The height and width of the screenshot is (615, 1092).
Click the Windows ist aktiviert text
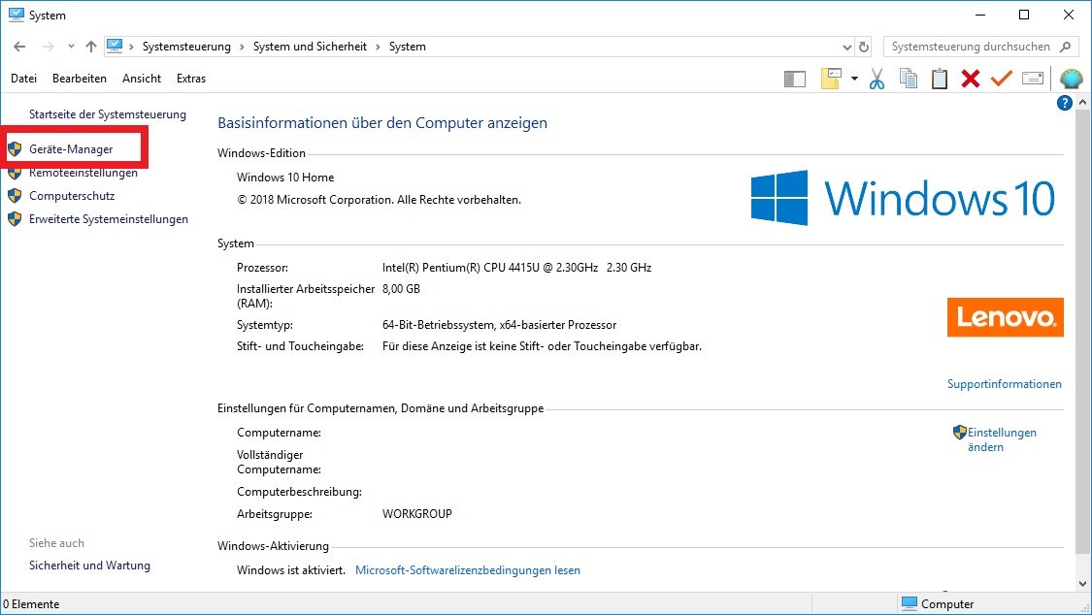point(290,570)
